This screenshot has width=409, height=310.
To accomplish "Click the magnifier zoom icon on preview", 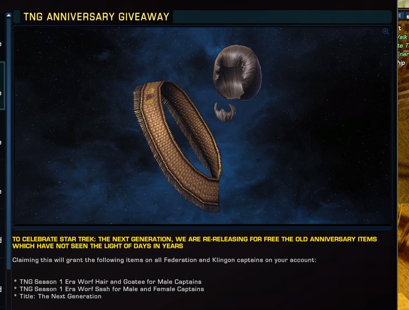I will [x=386, y=32].
